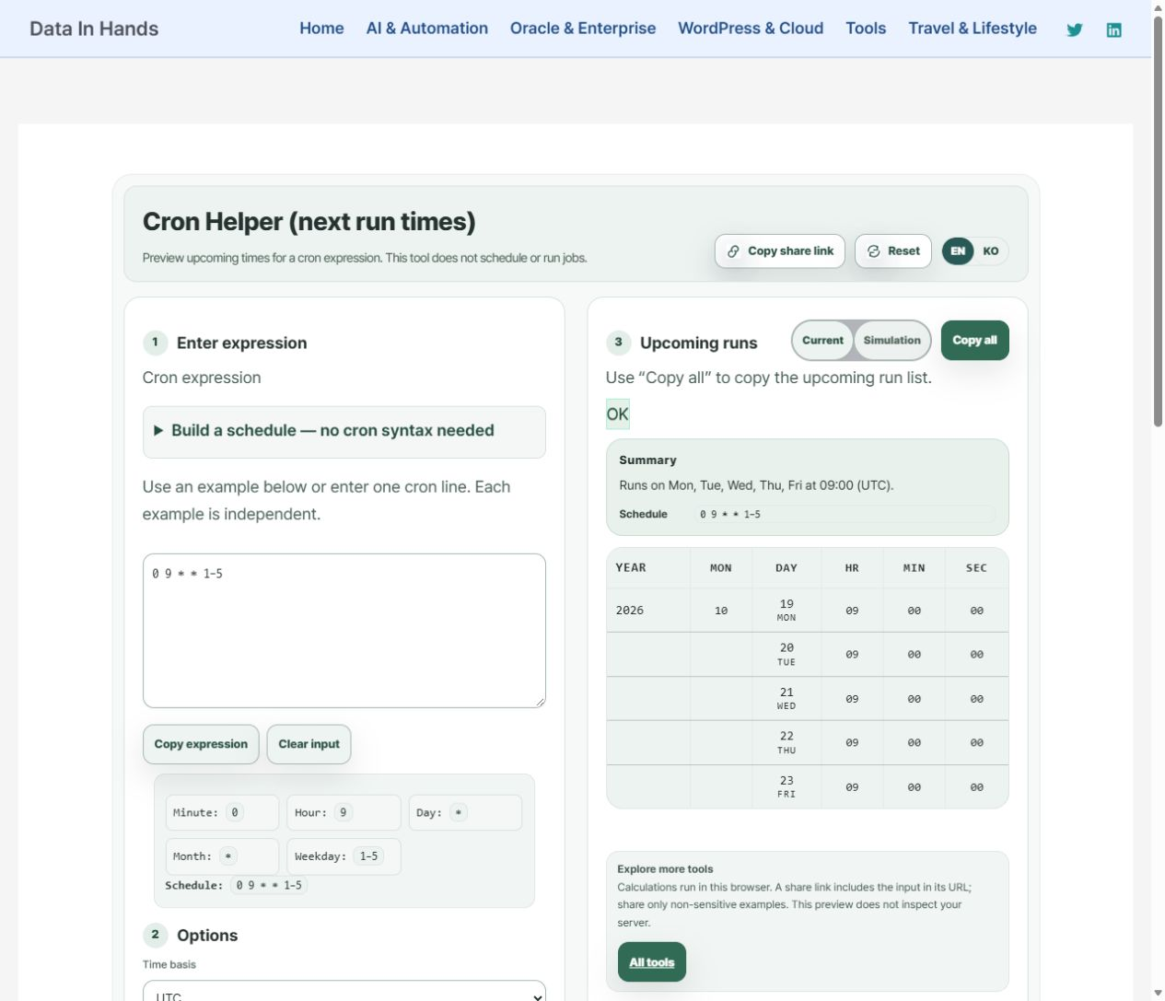Select the 21 WED day cell
Viewport: 1165px width, 1001px height.
click(x=786, y=699)
